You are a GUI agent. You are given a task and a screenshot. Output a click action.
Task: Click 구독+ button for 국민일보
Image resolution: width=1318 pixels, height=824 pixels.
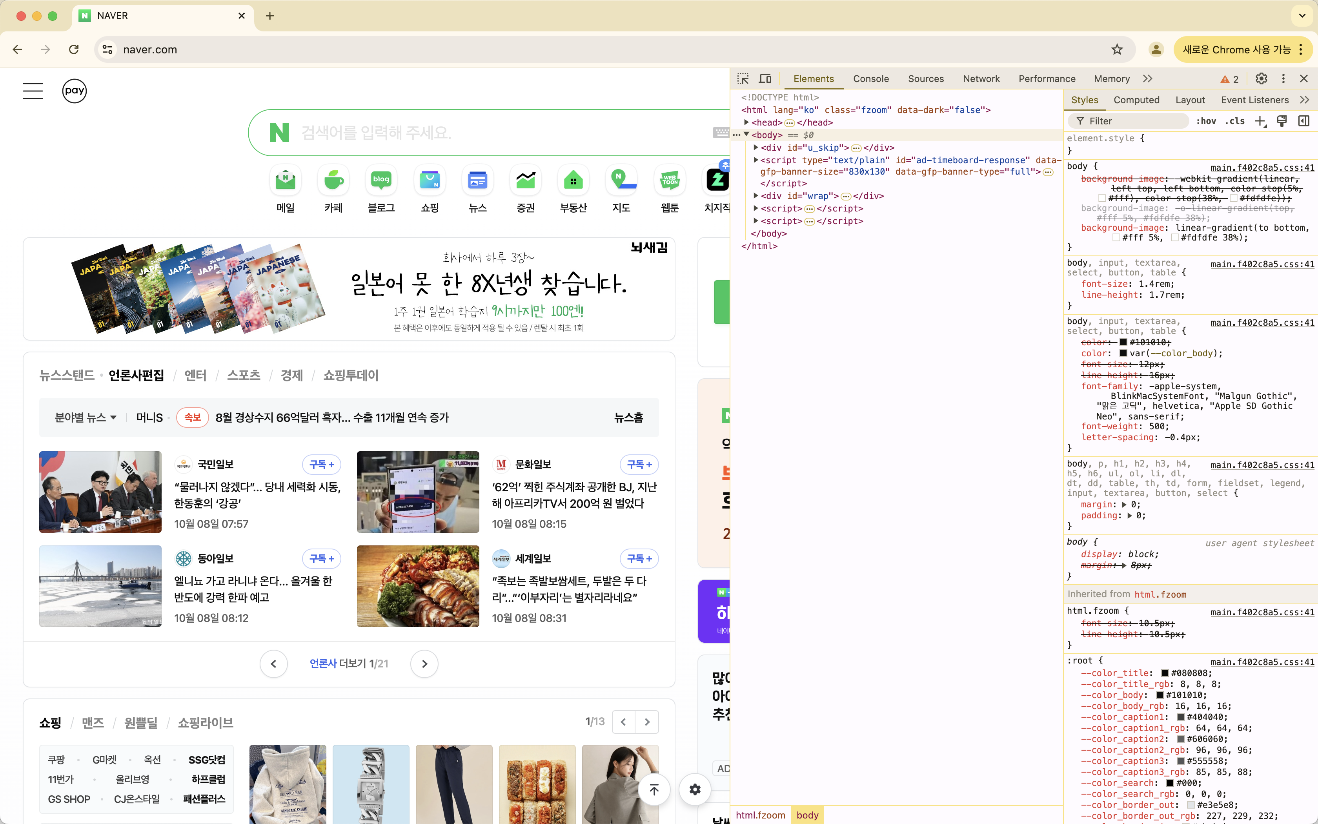tap(321, 464)
